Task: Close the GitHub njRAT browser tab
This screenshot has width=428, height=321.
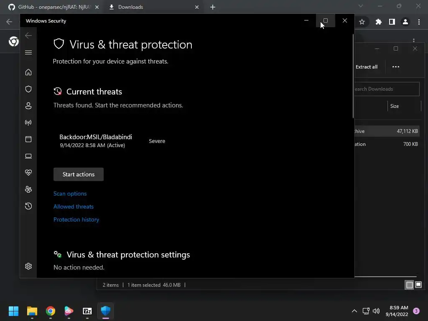Action: click(97, 7)
